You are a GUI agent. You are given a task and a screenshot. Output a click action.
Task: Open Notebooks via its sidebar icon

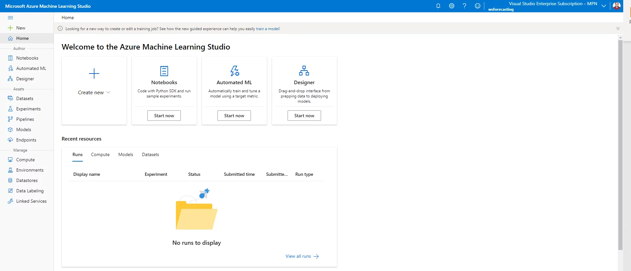point(10,58)
